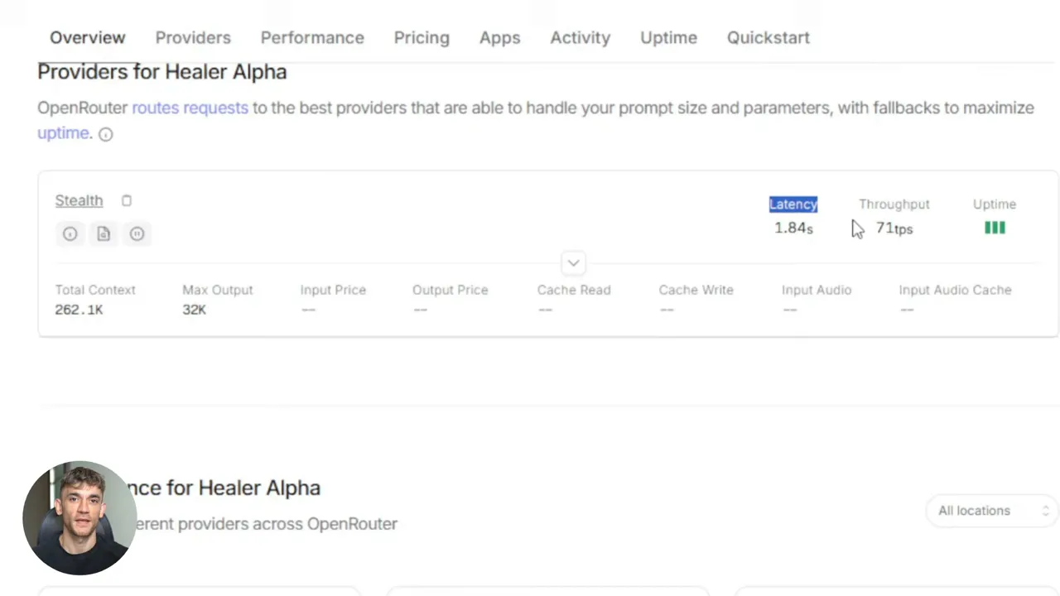Click the Cache Write label
This screenshot has width=1060, height=596.
[x=696, y=290]
